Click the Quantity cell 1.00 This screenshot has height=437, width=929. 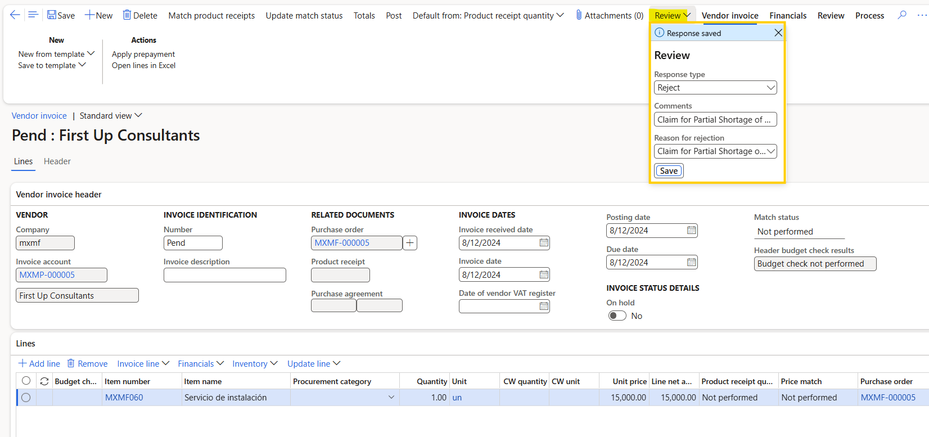(x=424, y=398)
